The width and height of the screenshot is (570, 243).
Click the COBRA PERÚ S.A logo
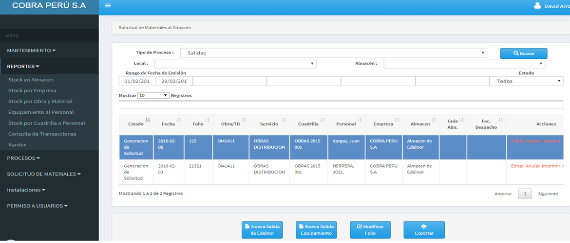click(49, 6)
